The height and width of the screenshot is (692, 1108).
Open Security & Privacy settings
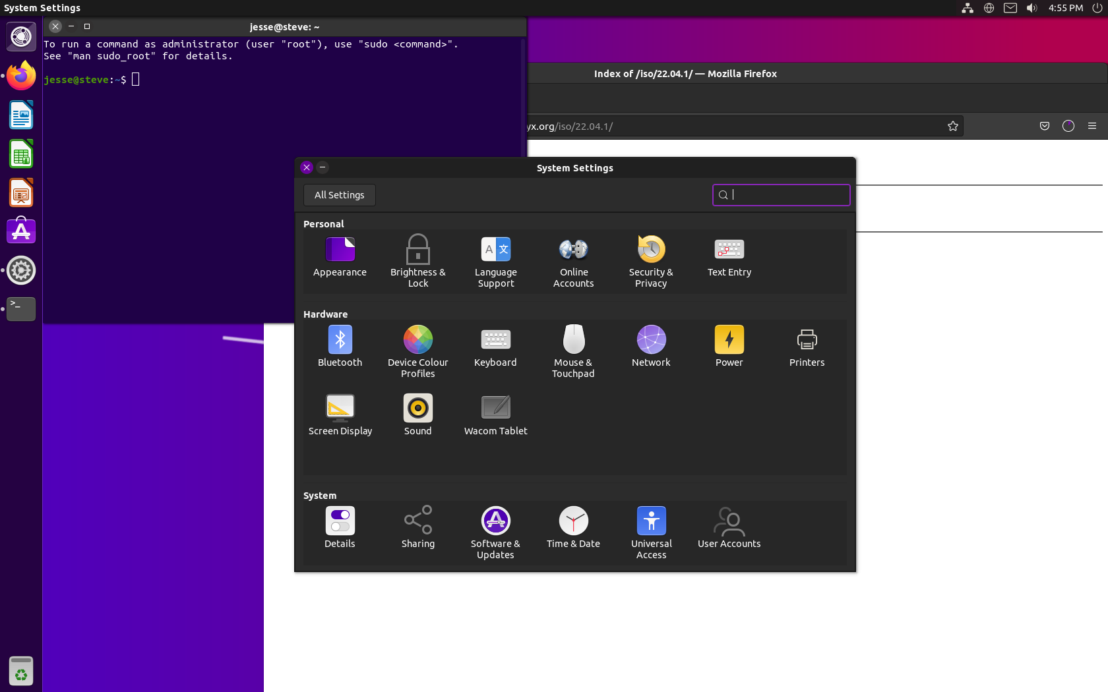[x=651, y=262]
